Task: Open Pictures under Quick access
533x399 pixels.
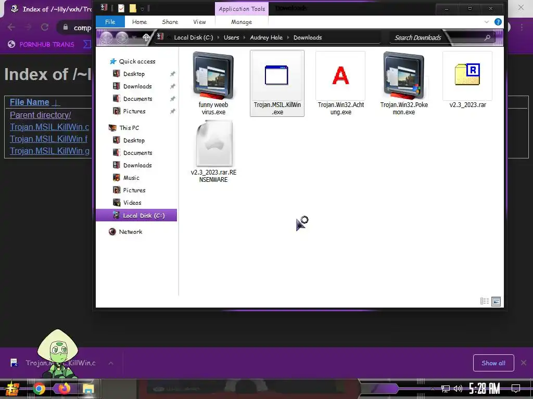Action: (134, 111)
